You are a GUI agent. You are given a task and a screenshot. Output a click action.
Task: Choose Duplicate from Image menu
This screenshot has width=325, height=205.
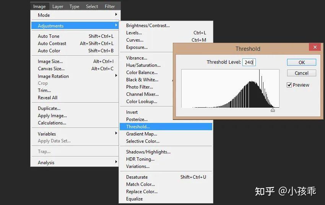(x=75, y=108)
